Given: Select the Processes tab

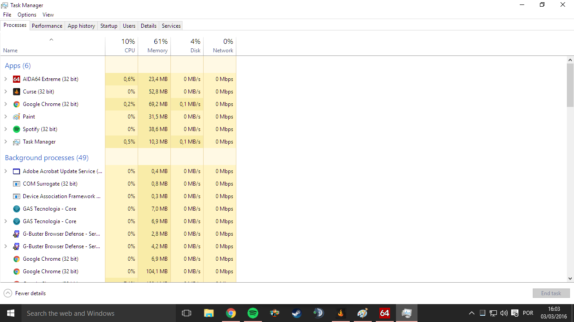Looking at the screenshot, I should click(15, 25).
